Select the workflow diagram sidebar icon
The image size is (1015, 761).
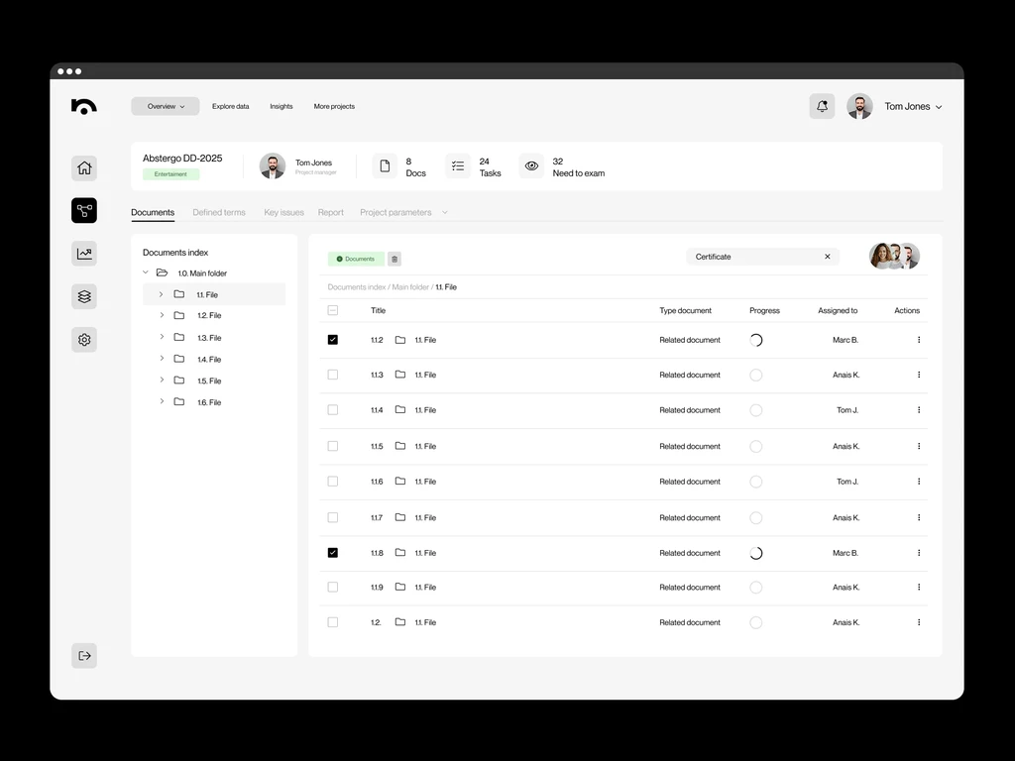click(x=84, y=211)
